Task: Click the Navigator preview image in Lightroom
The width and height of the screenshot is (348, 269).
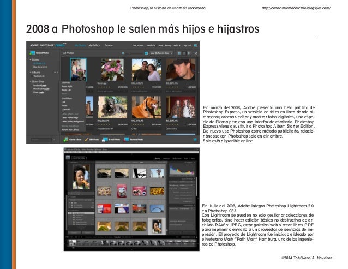Action: coord(81,177)
